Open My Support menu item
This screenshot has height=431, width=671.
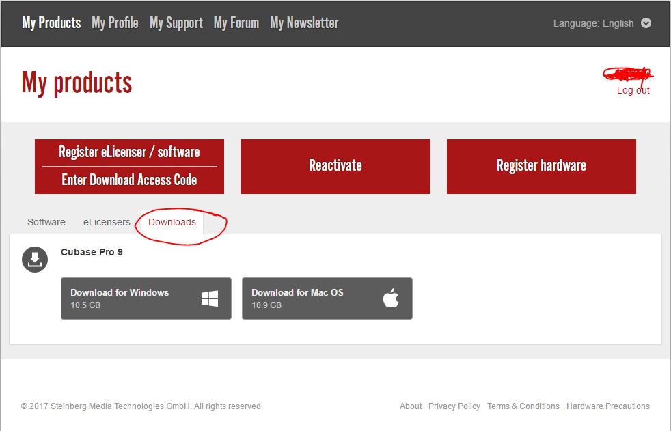coord(176,23)
